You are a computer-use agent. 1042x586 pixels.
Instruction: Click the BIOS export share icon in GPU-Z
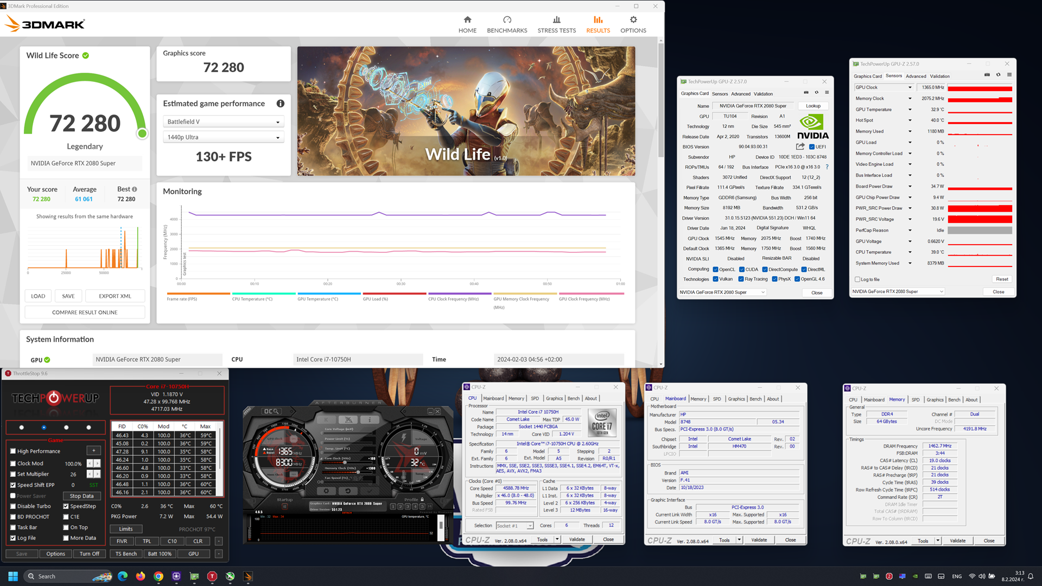pos(800,146)
